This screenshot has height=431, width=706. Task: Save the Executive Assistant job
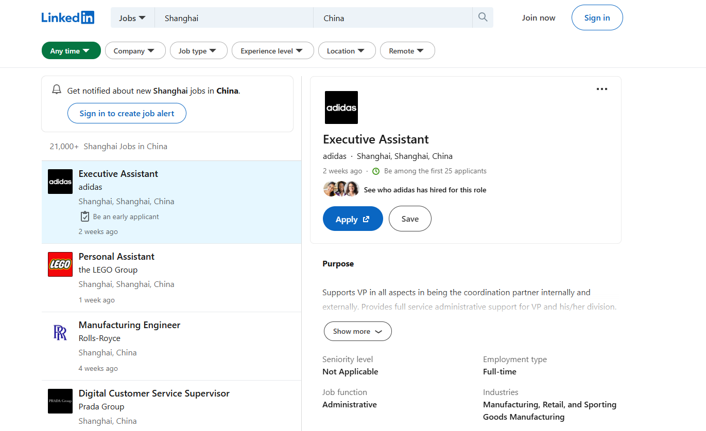pos(410,219)
